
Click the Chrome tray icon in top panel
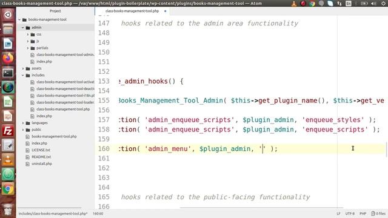click(312, 4)
